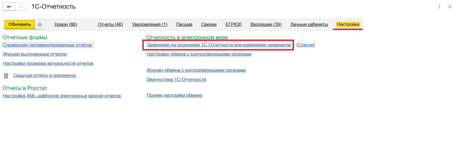Screen dimensions: 457x144
Task: Open the (Список) link
Action: (306, 45)
